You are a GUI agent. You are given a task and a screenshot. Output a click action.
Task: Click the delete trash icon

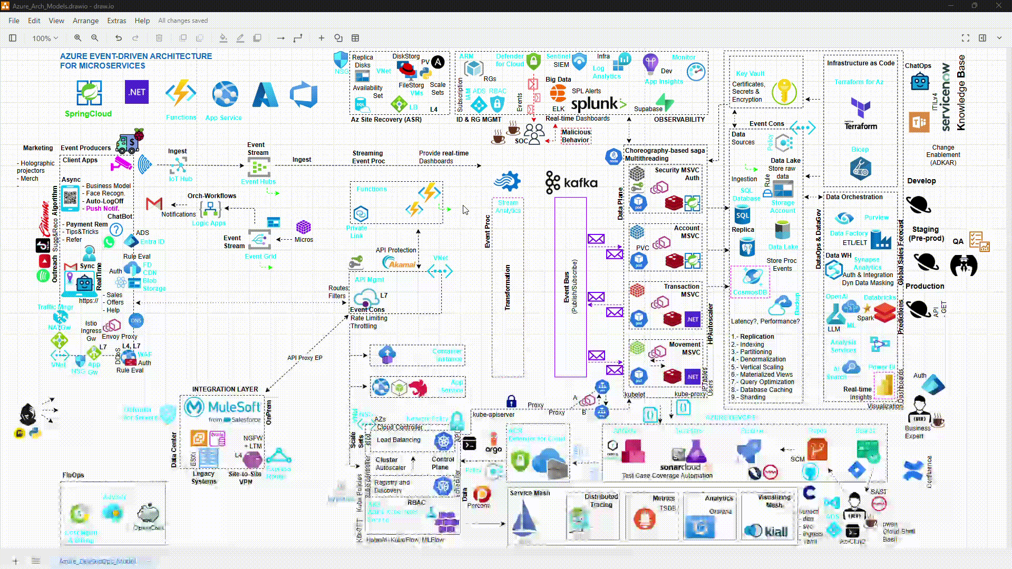(159, 38)
